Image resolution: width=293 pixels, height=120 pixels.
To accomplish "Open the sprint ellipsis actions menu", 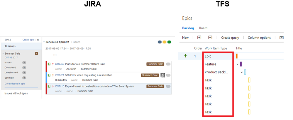I will (x=55, y=55).
